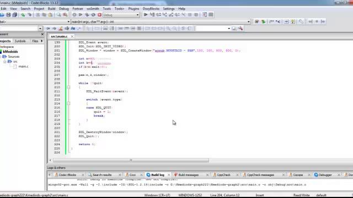
Task: Click the Build gear icon
Action: coord(74,15)
